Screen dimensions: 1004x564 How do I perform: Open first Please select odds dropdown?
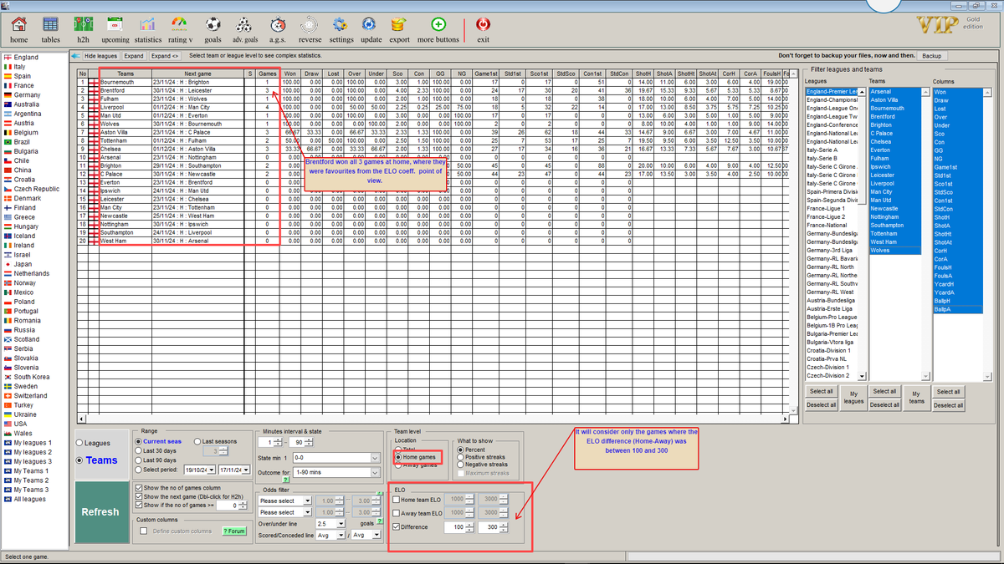[x=285, y=500]
